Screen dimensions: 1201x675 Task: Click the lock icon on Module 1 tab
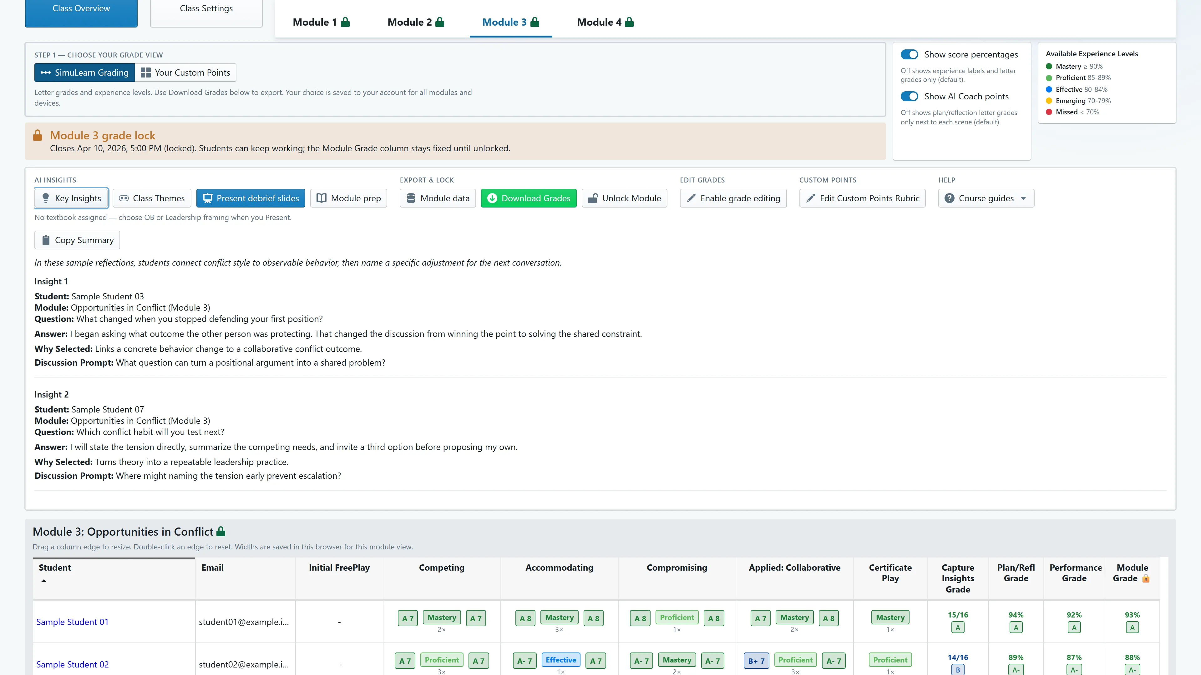[345, 22]
